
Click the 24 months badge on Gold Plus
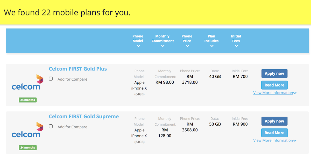(x=28, y=100)
